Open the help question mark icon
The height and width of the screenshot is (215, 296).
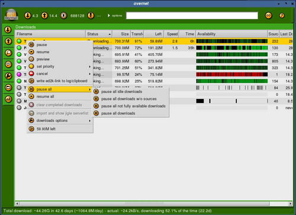click(282, 15)
